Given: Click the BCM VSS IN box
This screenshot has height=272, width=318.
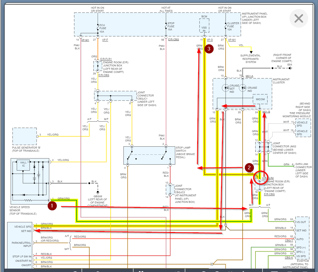Looking at the screenshot, I should 204,25.
